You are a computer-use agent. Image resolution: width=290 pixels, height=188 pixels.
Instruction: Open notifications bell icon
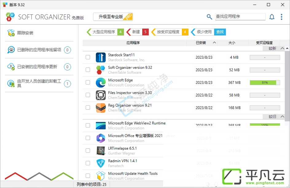[x=272, y=17]
